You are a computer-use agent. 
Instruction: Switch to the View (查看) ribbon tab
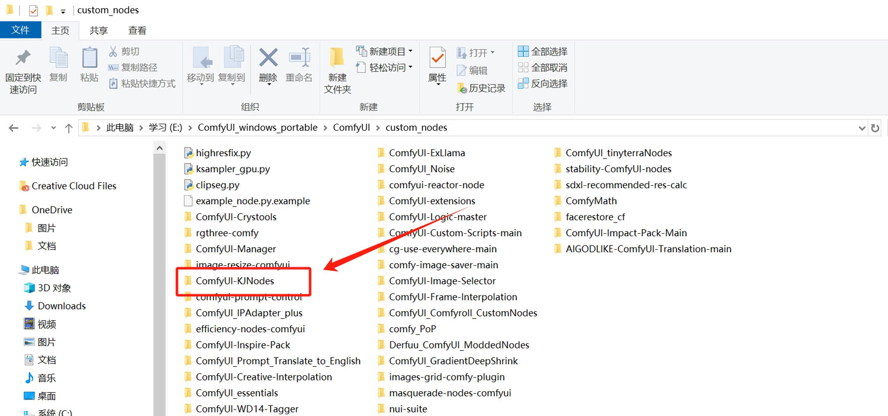(137, 30)
